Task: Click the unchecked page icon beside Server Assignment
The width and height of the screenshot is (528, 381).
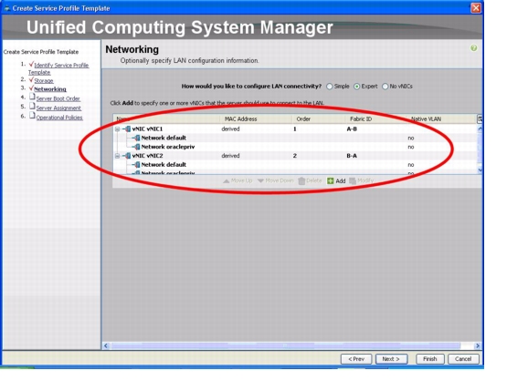Action: coord(32,106)
